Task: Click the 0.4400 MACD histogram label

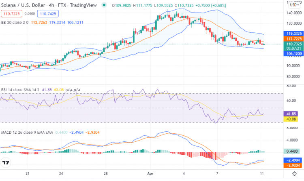Action: coord(291,151)
